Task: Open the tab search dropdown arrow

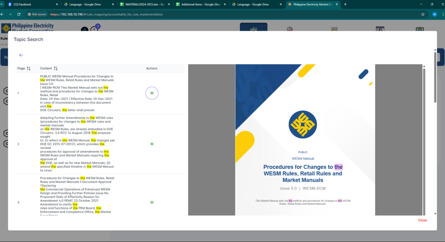Action: (x=2, y=4)
